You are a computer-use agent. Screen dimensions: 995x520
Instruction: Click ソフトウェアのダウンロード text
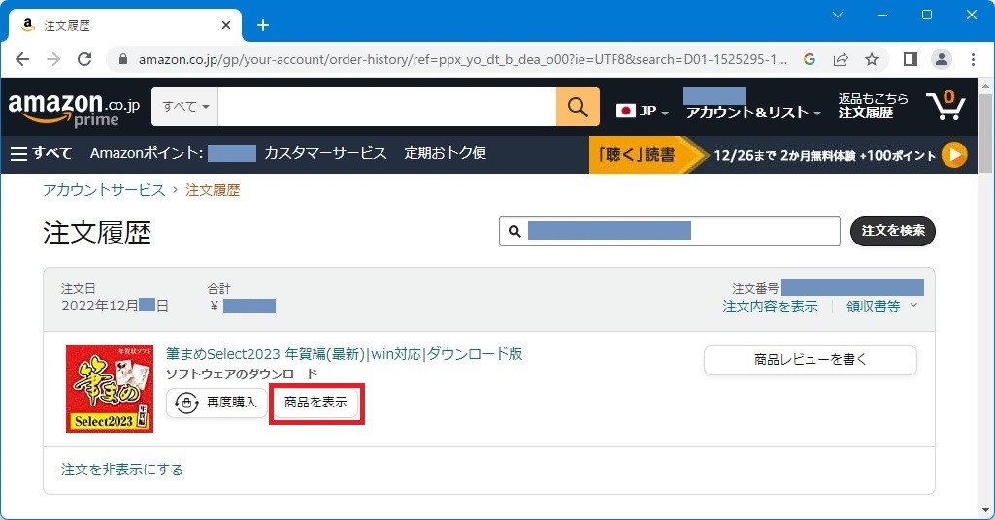point(241,374)
